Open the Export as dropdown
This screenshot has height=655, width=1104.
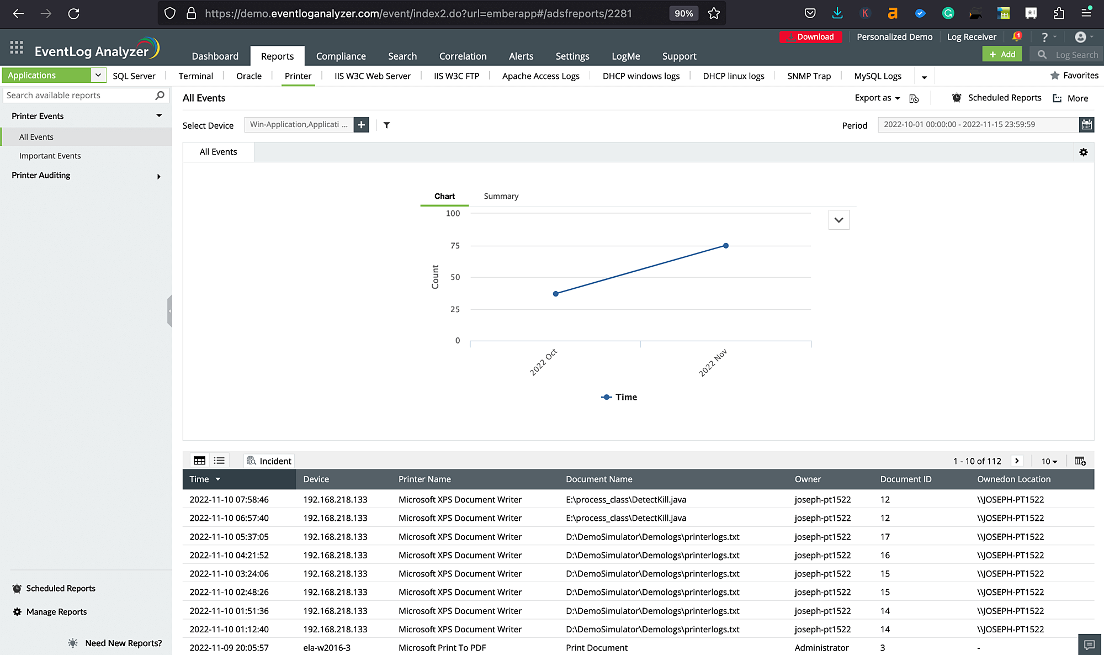877,98
